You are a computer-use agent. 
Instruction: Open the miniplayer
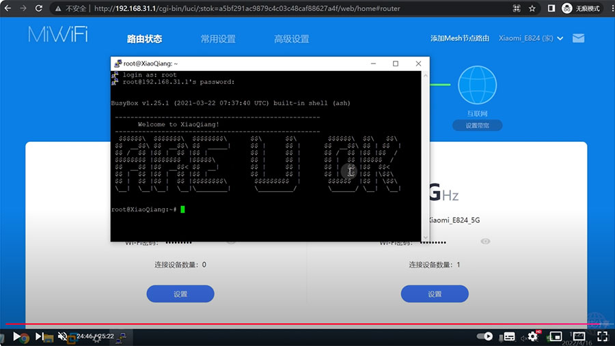coord(556,336)
